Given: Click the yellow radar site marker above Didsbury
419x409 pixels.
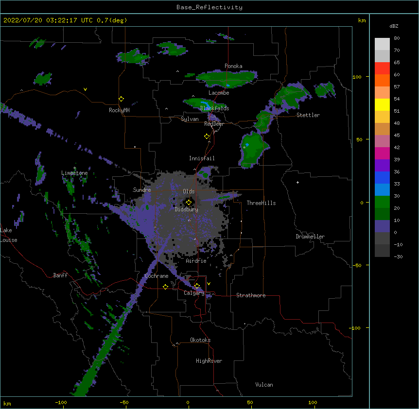Looking at the screenshot, I should [189, 202].
